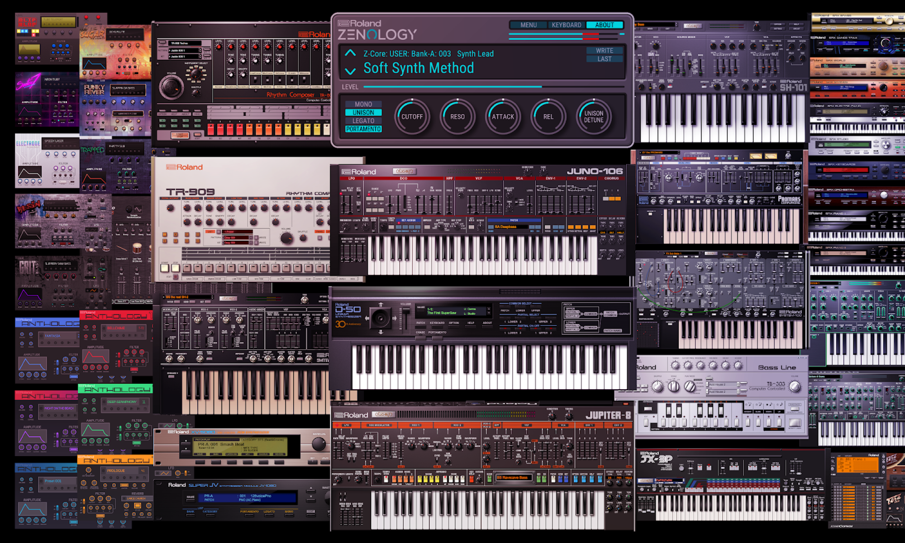This screenshot has height=543, width=905.
Task: Open the MENU tab in Zenology
Action: pyautogui.click(x=528, y=25)
